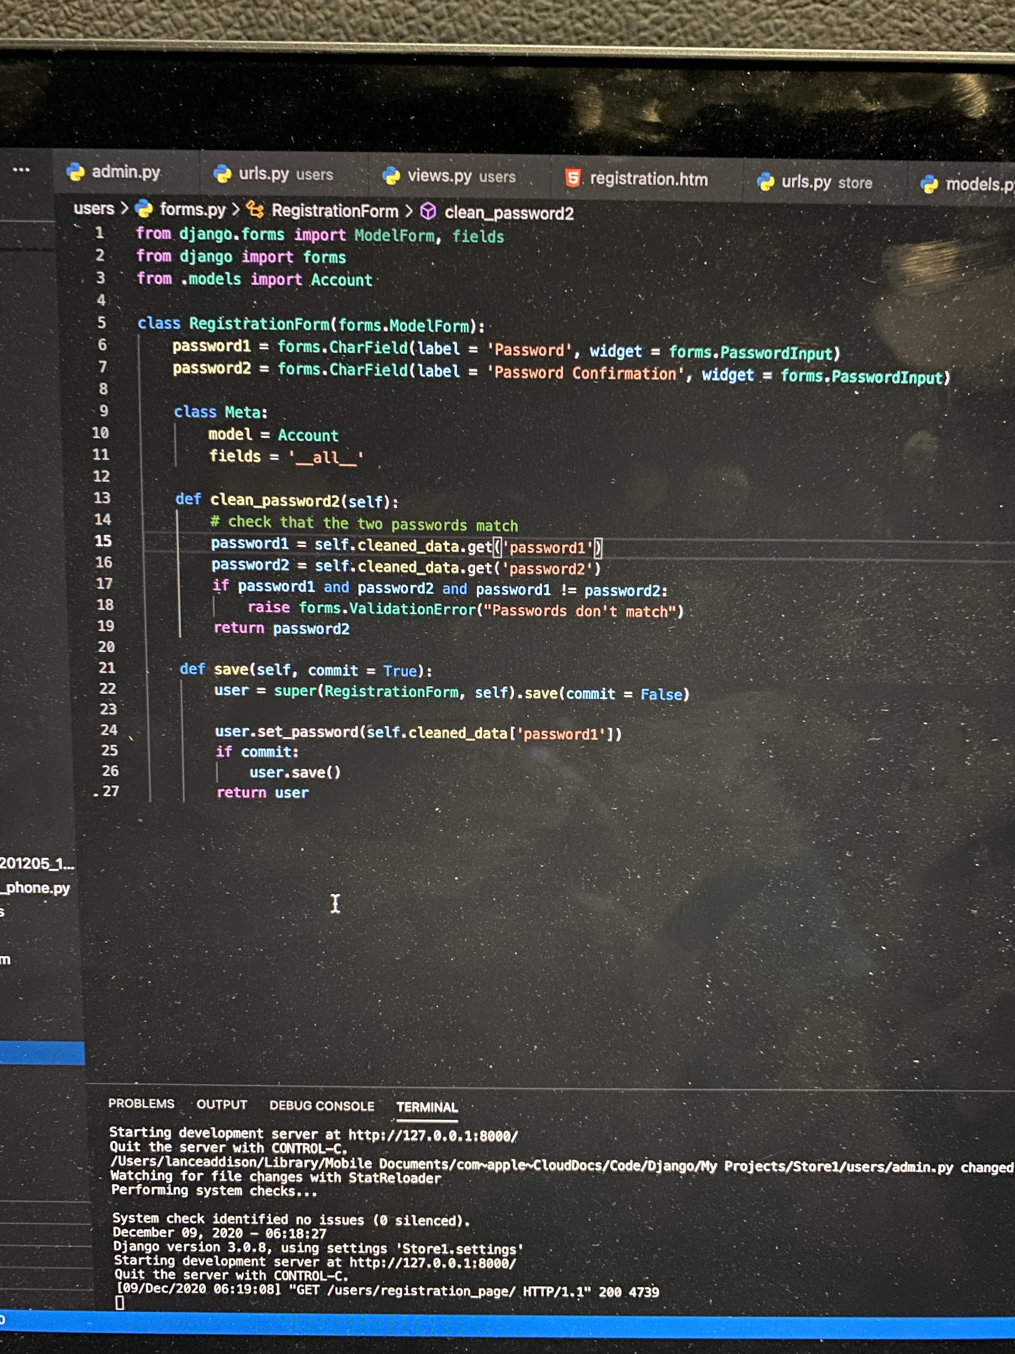The width and height of the screenshot is (1015, 1354).
Task: Click 'return password2' on line 19
Action: [x=281, y=628]
